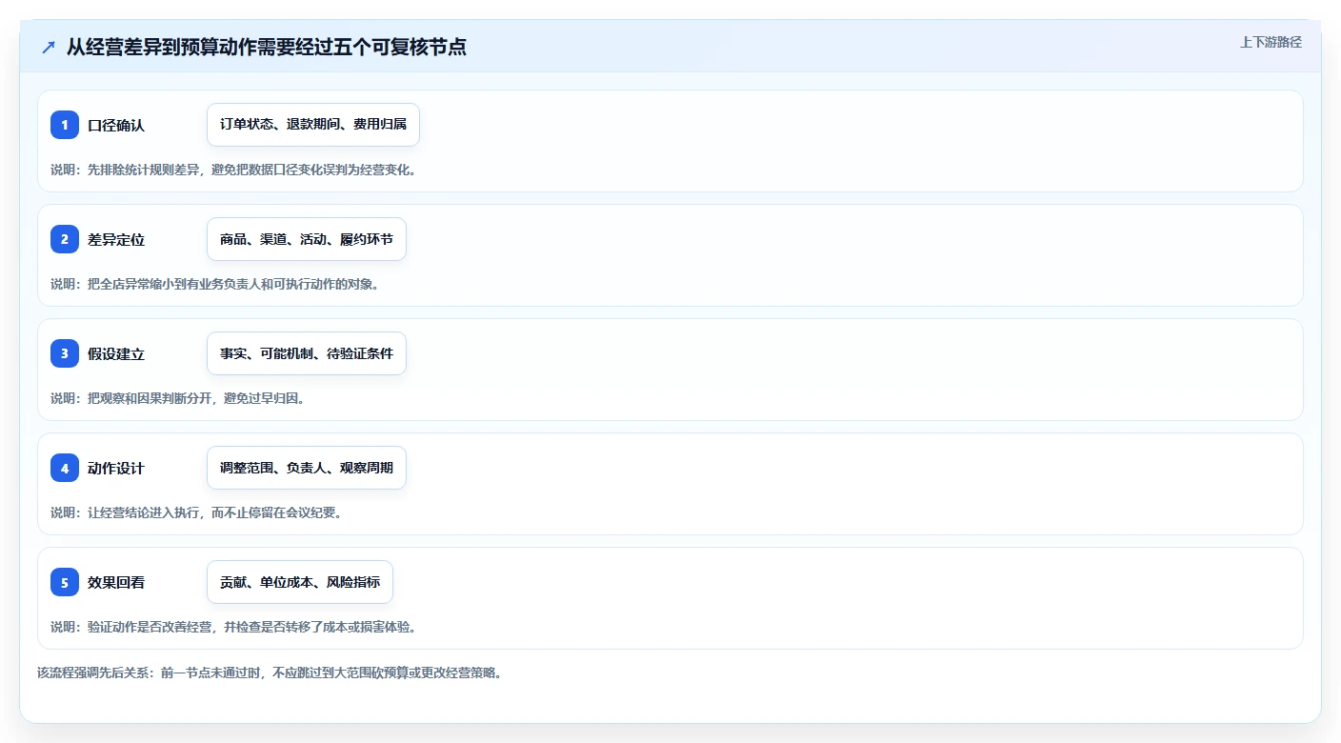The height and width of the screenshot is (743, 1341).
Task: Click the note starting 说明：把观察和因果判断分开
Action: [178, 398]
